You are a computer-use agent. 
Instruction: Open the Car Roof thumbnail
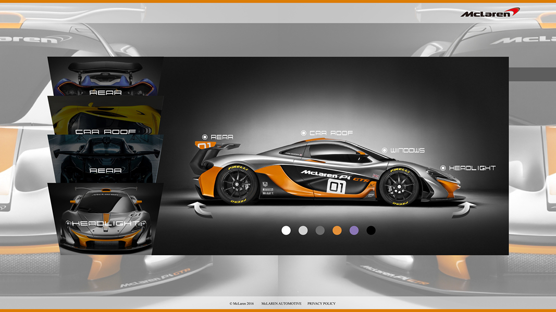point(106,115)
